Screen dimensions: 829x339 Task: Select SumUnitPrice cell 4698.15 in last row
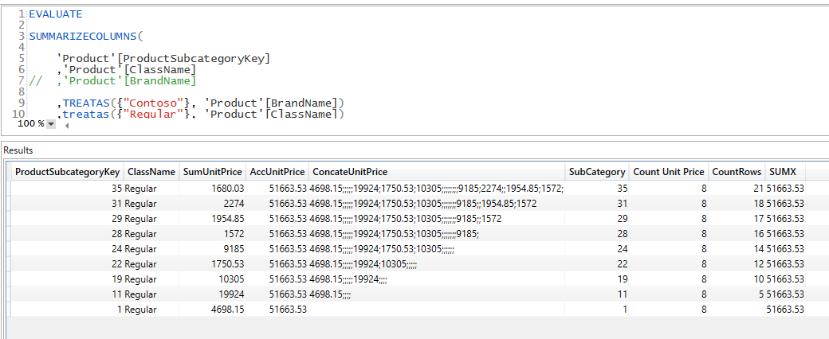click(x=212, y=310)
